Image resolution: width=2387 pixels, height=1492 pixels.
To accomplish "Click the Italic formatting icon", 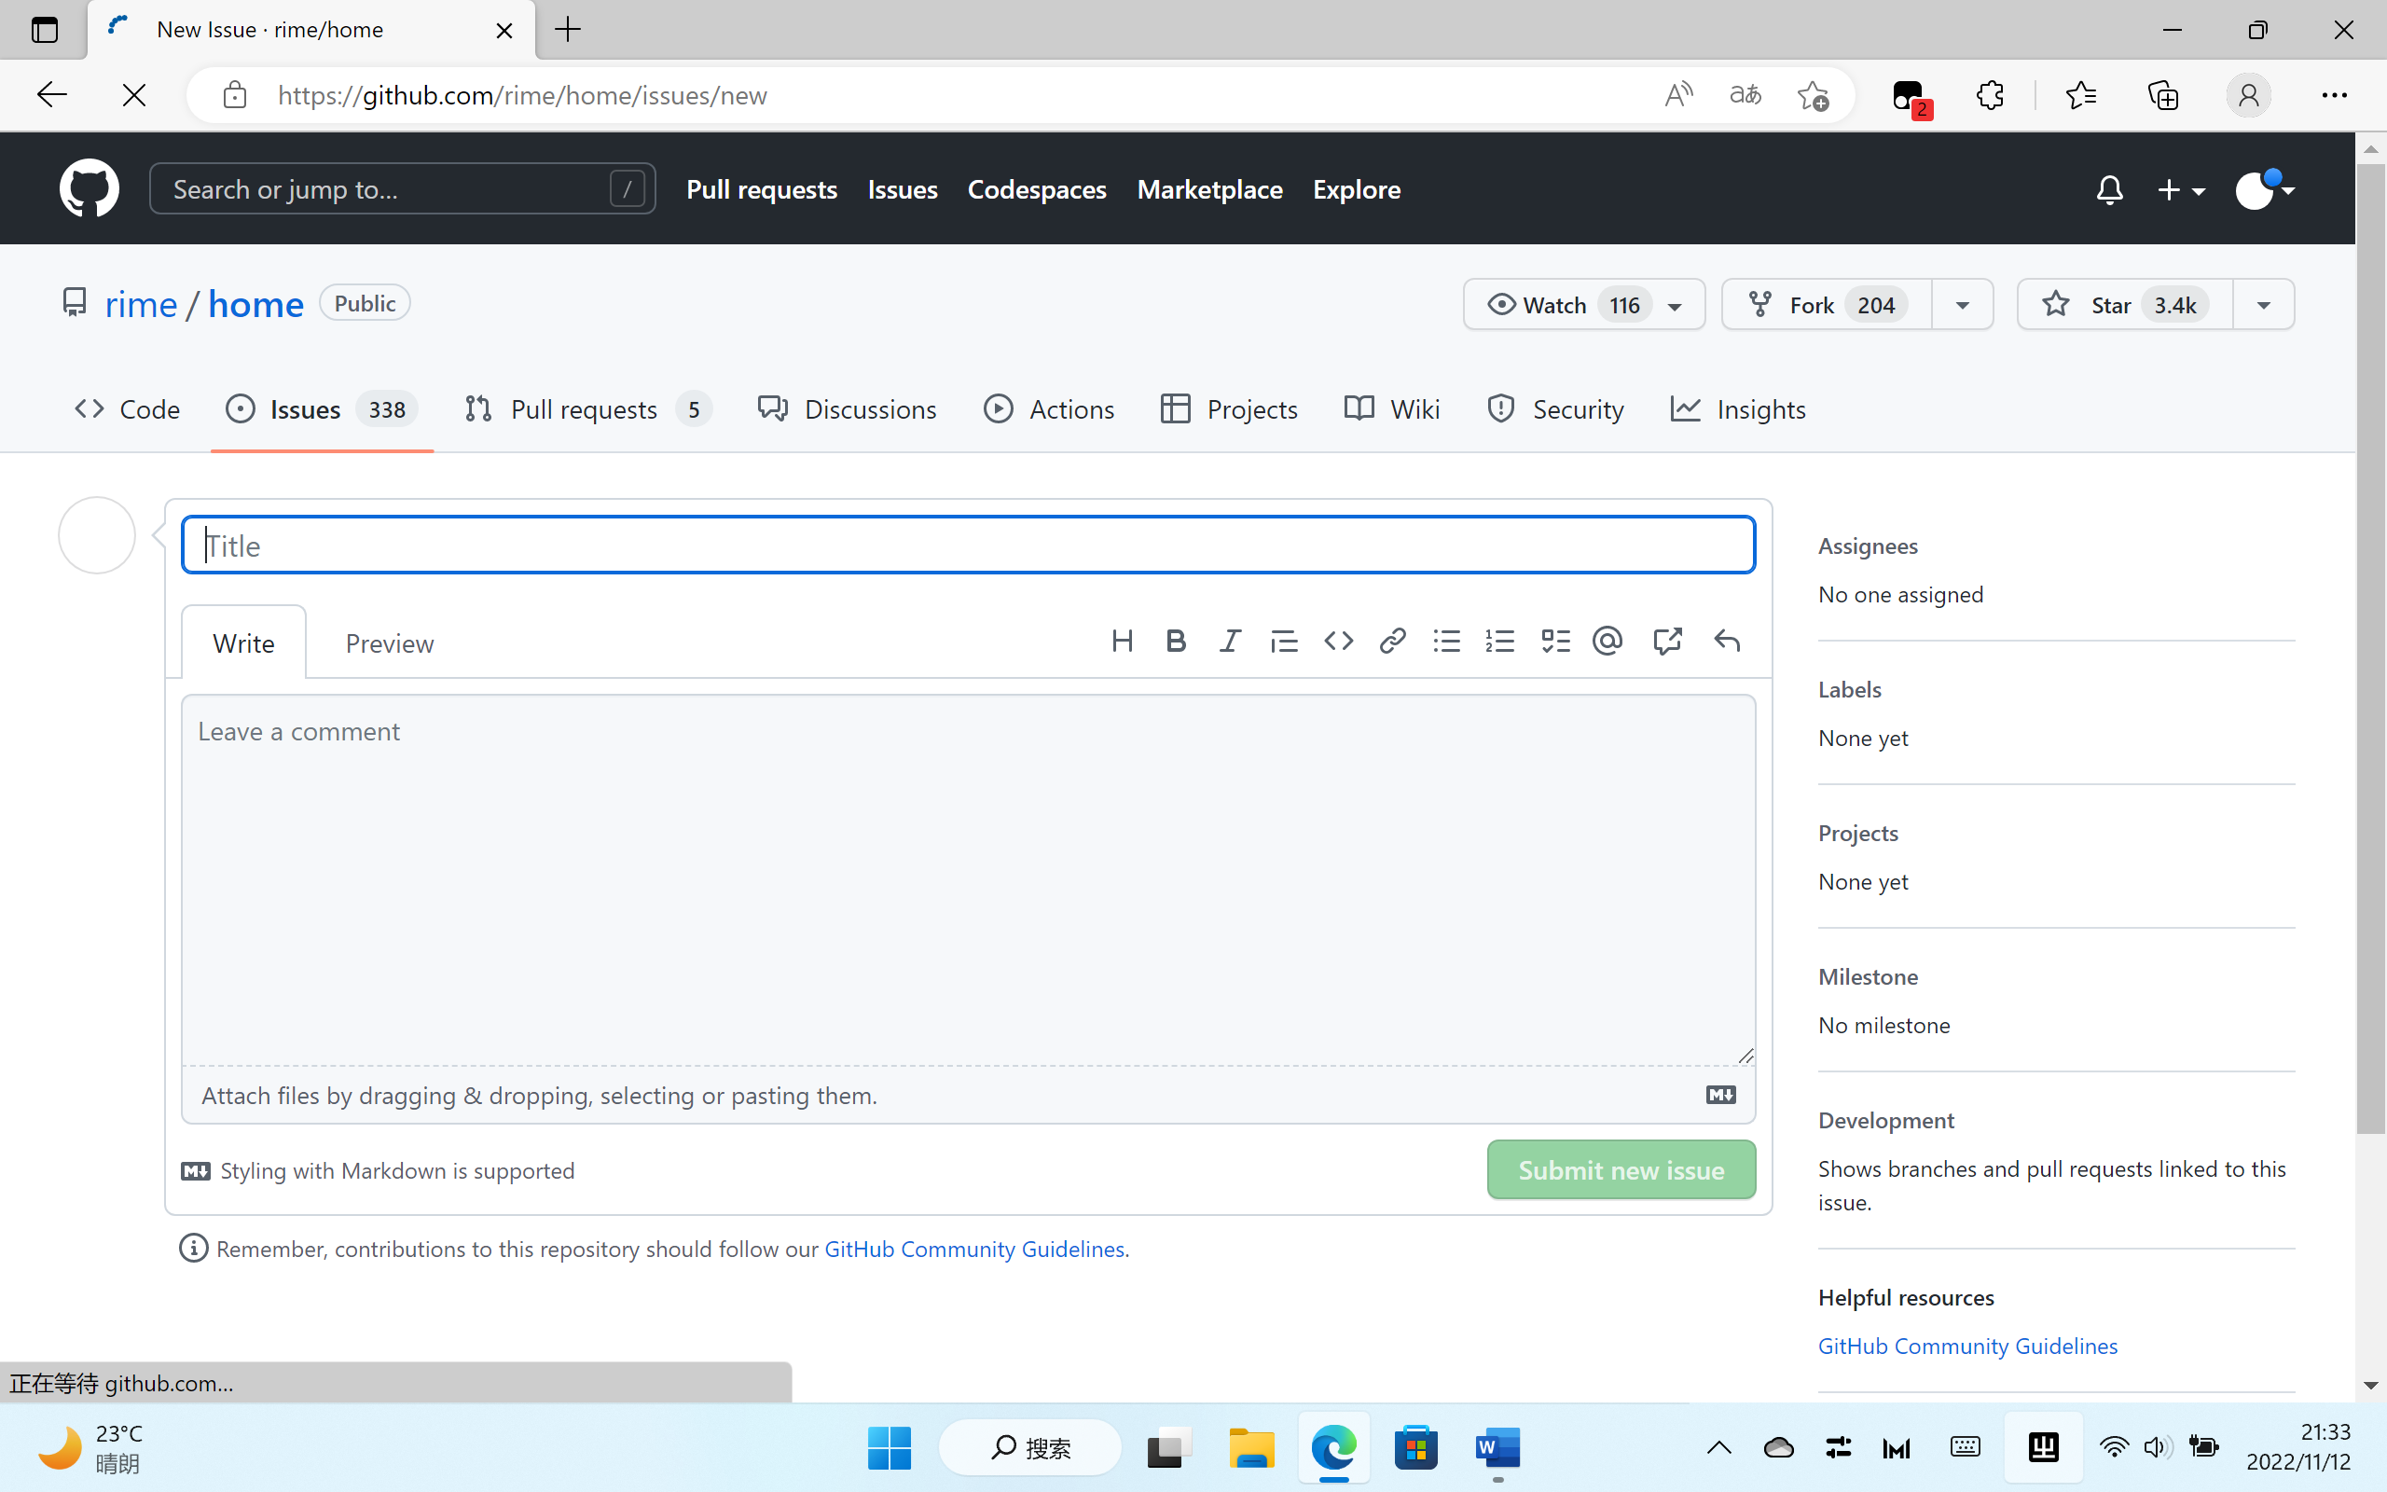I will click(1229, 642).
